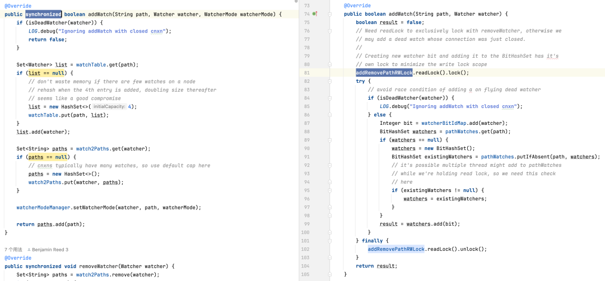Image resolution: width=605 pixels, height=281 pixels.
Task: Click the highlighted 'paths == null' condition
Action: (48, 157)
